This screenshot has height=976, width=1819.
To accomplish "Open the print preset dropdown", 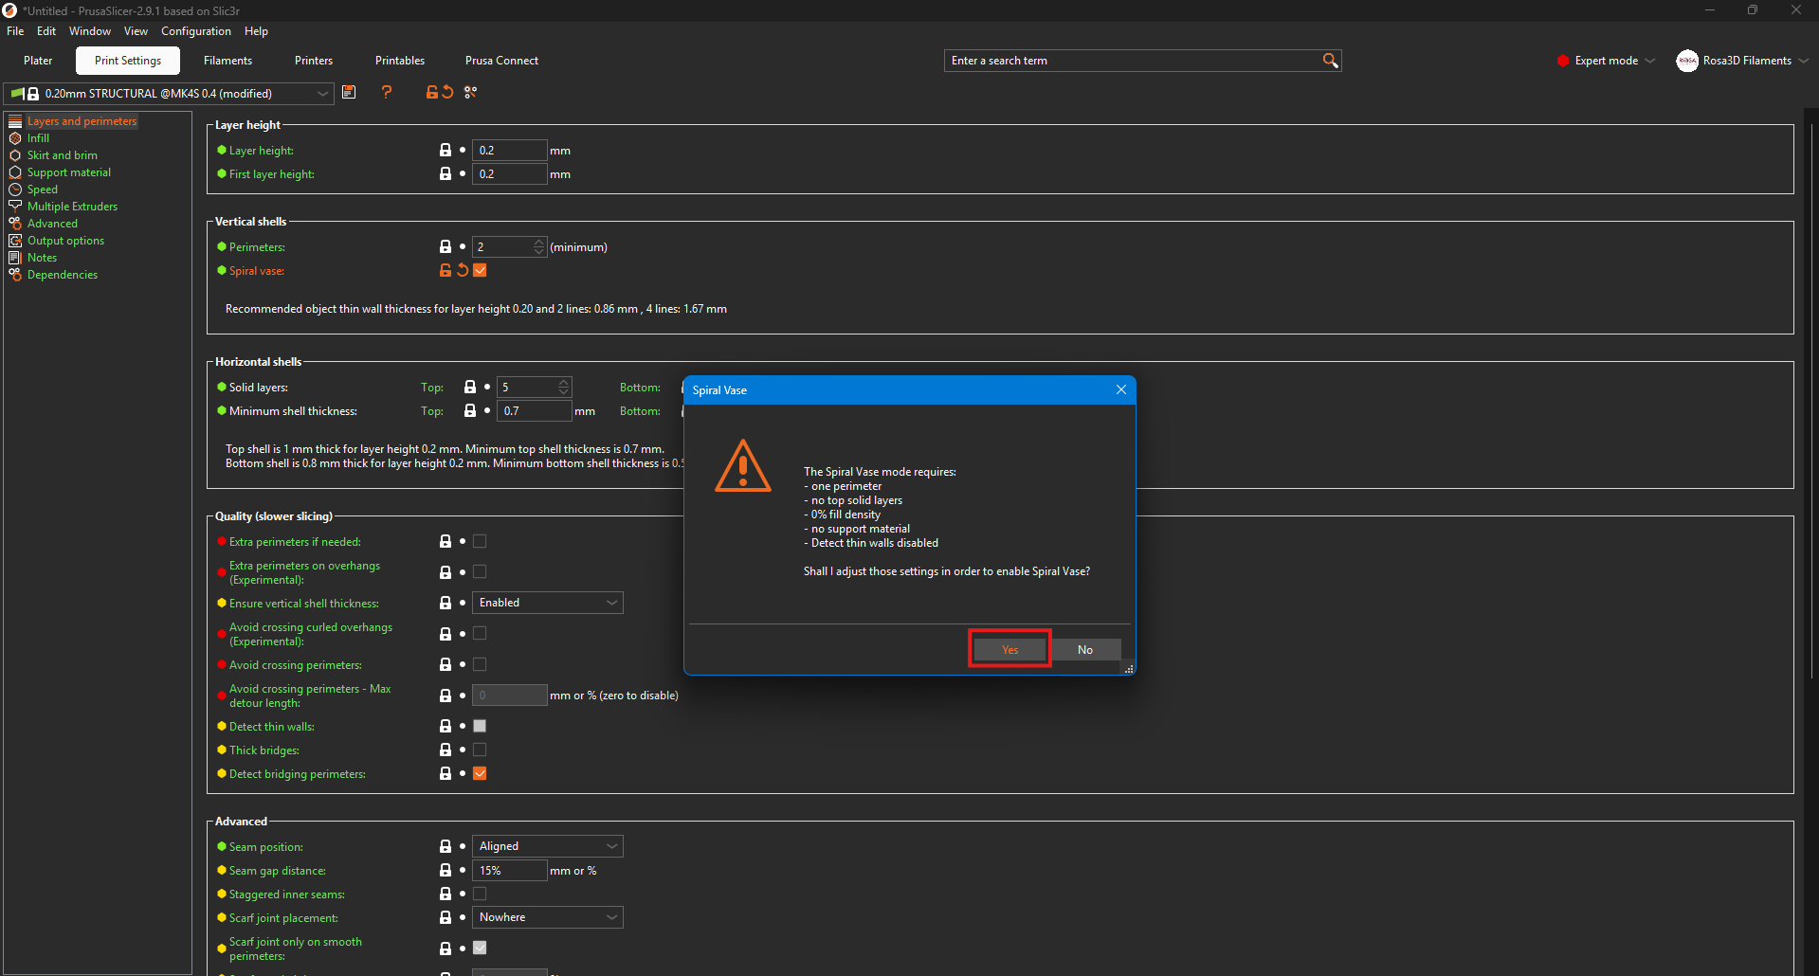I will tap(169, 94).
